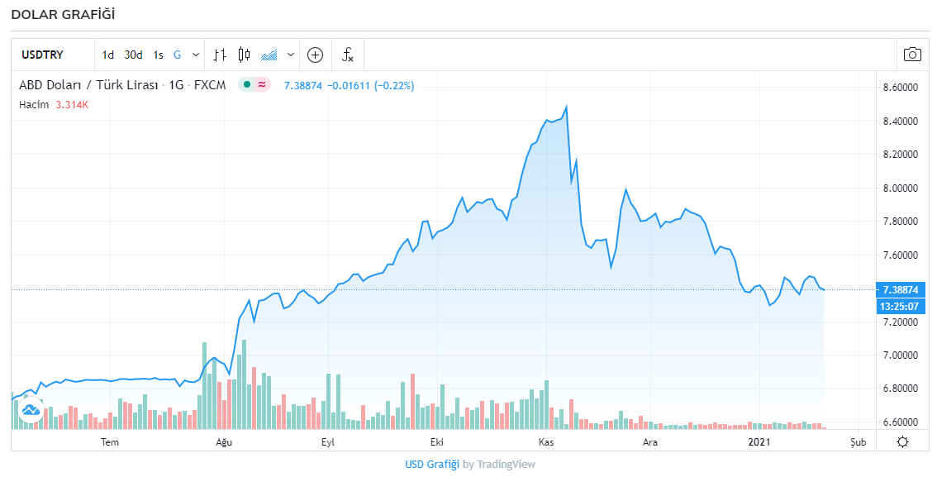Select the candlestick chart style icon
The height and width of the screenshot is (477, 937).
coord(244,55)
